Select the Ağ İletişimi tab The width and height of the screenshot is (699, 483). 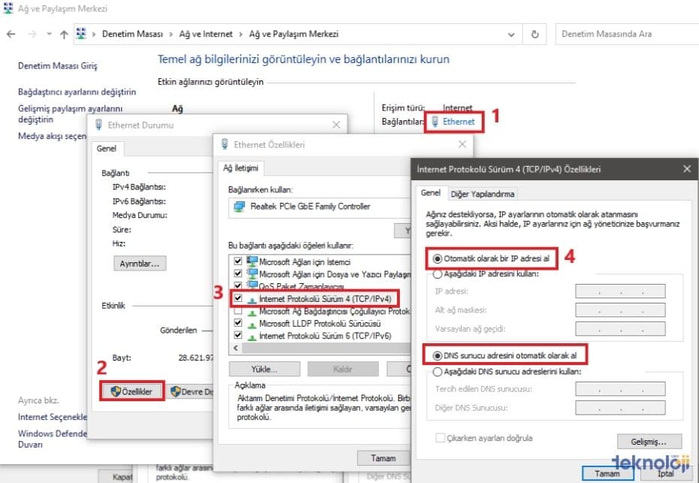tap(241, 168)
